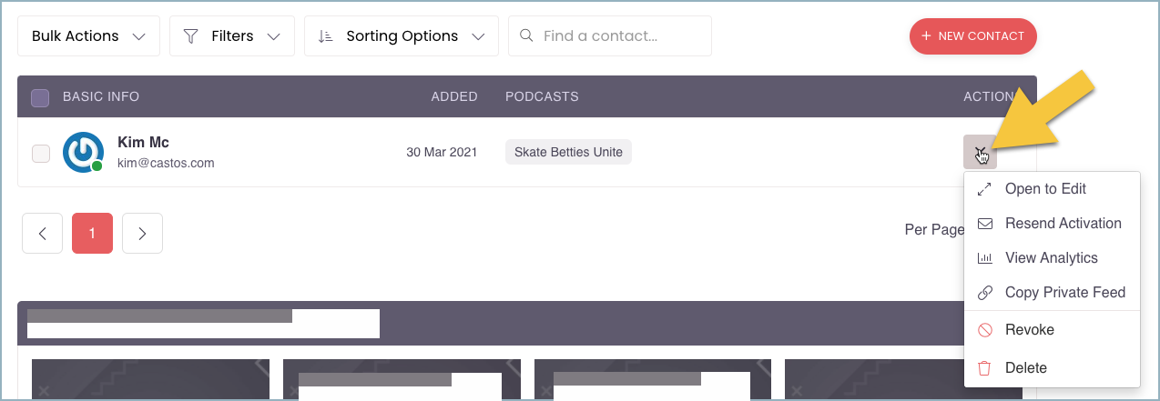Click the Open to Edit expand icon
Viewport: 1160px width, 401px height.
point(984,189)
